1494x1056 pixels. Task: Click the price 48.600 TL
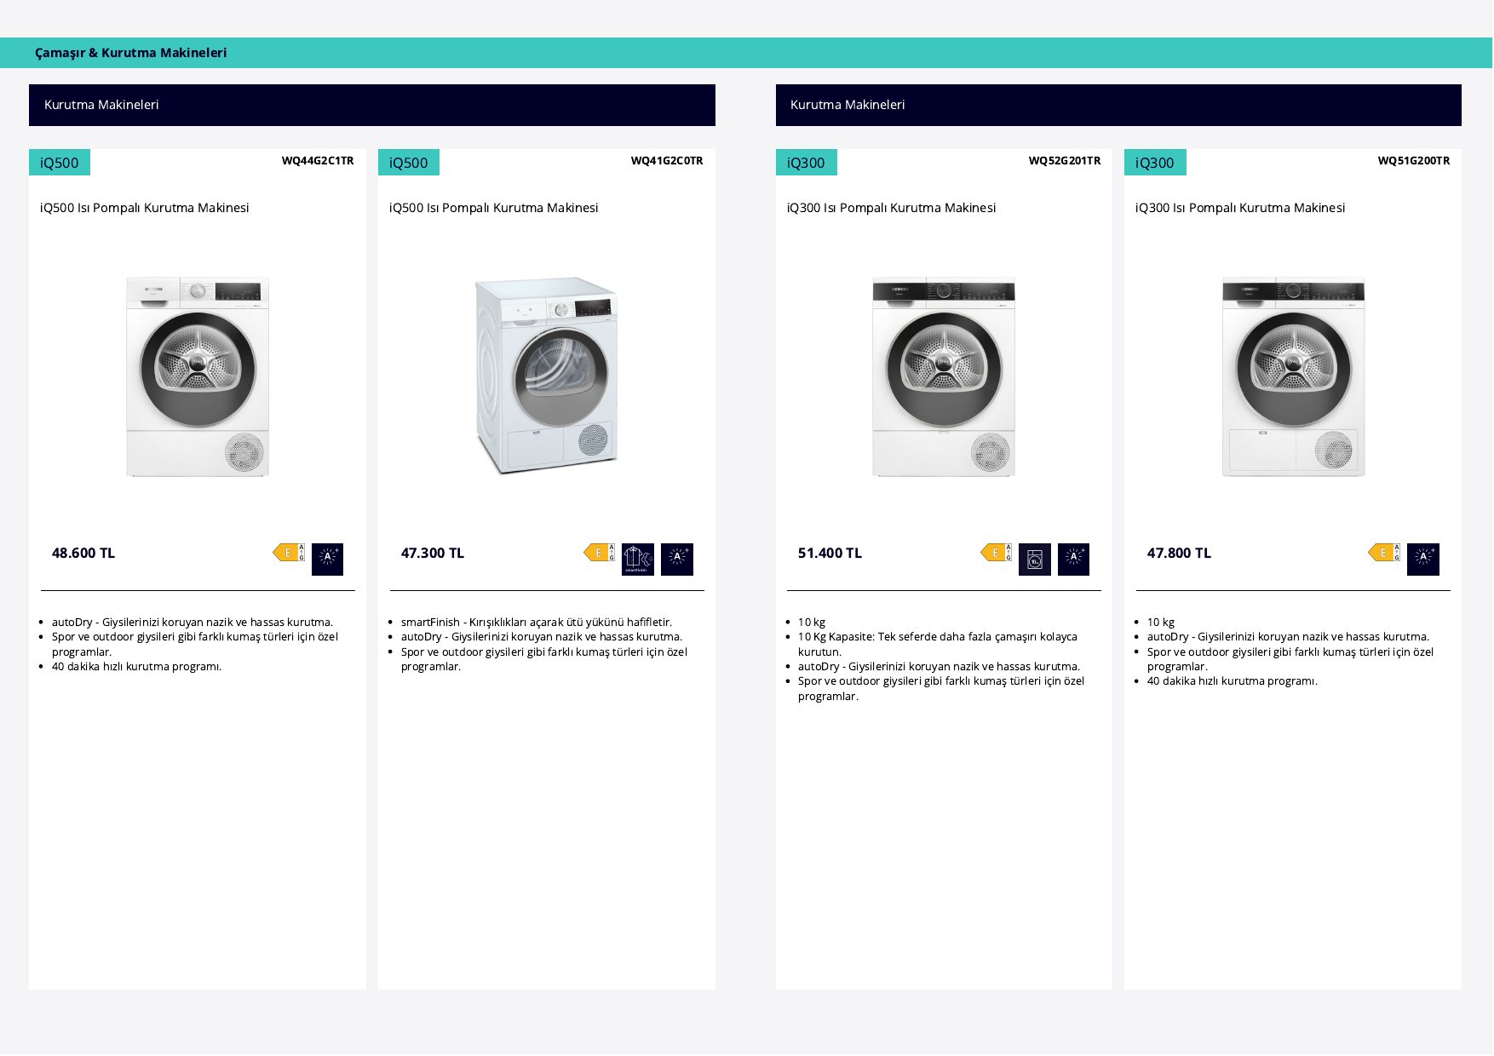[83, 553]
